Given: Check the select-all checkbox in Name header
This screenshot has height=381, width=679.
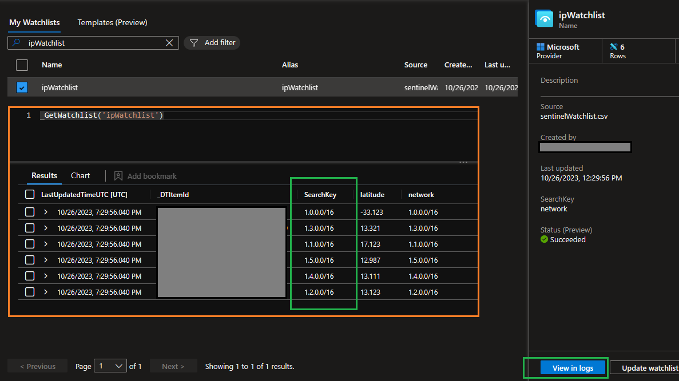Looking at the screenshot, I should tap(22, 65).
